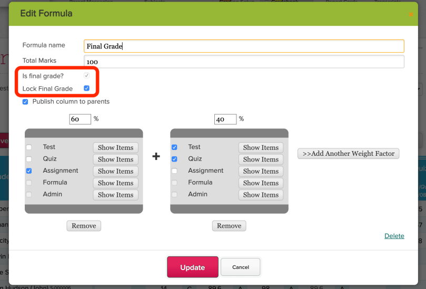Check Formula in the 60% weight group
This screenshot has height=289, width=426.
29,183
